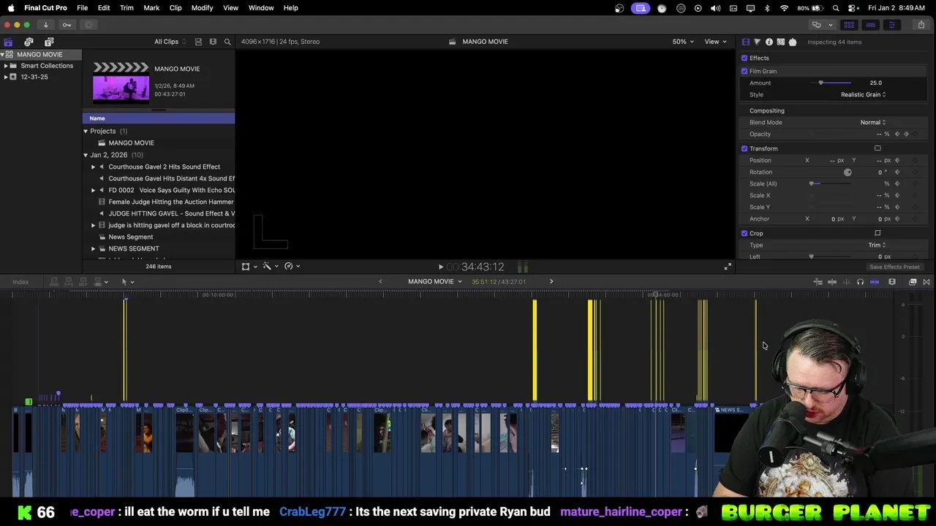Click the Reset Transform icon
The width and height of the screenshot is (936, 526).
(877, 148)
